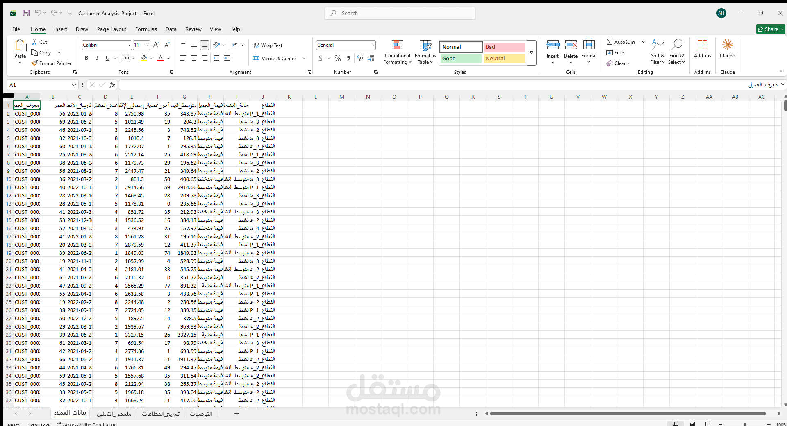Screen dimensions: 787x426
Task: Click the Copy button
Action: click(x=41, y=53)
